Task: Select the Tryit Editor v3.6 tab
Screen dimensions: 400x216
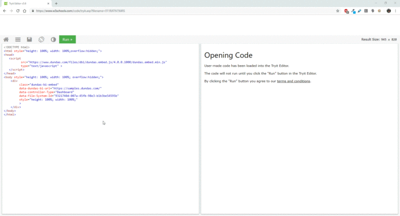Action: click(26, 4)
